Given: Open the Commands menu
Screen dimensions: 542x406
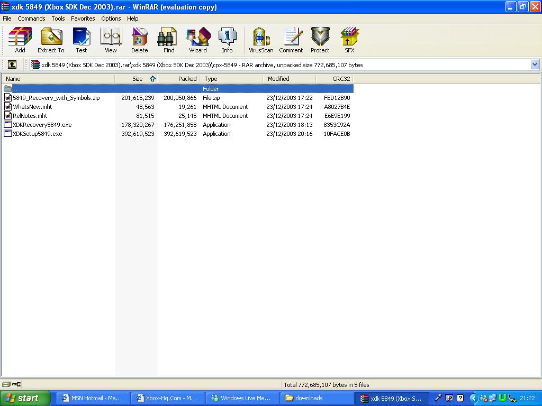Looking at the screenshot, I should pos(31,19).
